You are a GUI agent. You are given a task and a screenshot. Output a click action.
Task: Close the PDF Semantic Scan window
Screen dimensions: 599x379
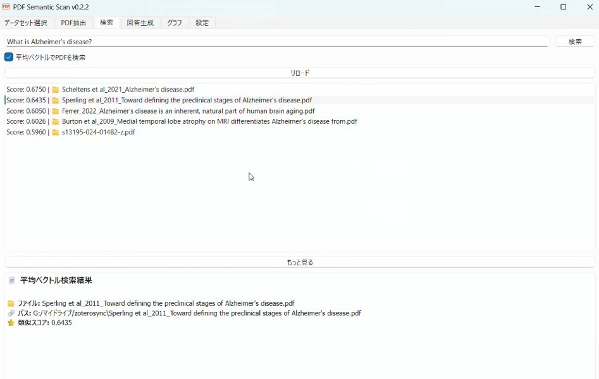[589, 7]
